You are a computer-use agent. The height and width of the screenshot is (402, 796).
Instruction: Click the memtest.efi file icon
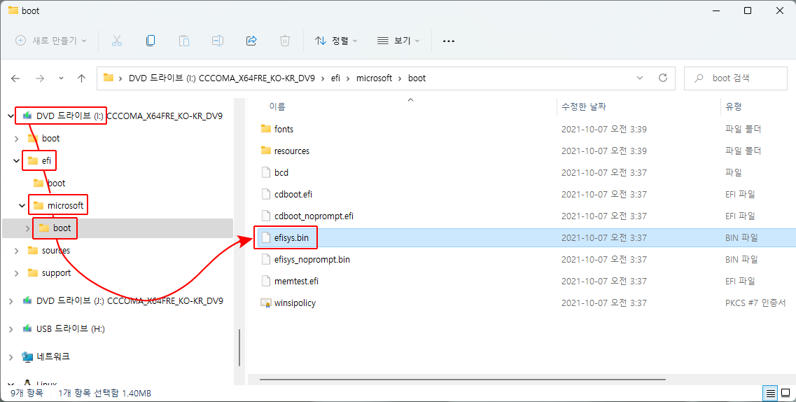point(265,282)
